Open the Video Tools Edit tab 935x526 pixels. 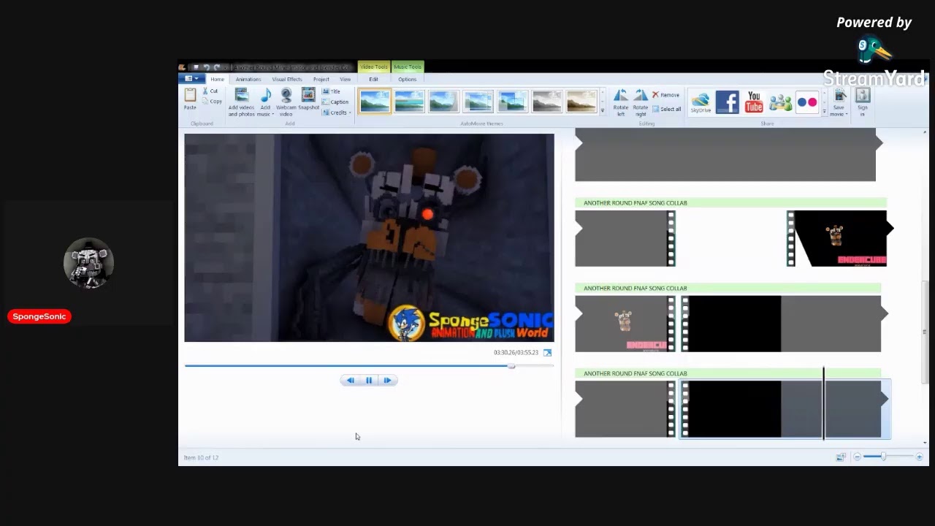[x=373, y=79]
